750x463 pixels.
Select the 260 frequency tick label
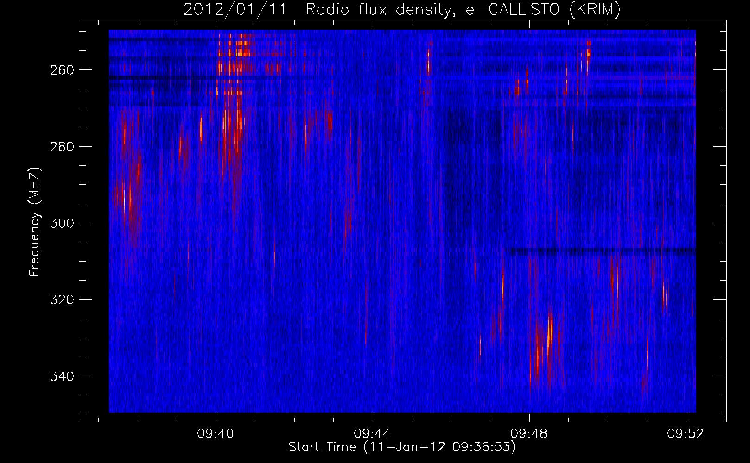click(62, 70)
